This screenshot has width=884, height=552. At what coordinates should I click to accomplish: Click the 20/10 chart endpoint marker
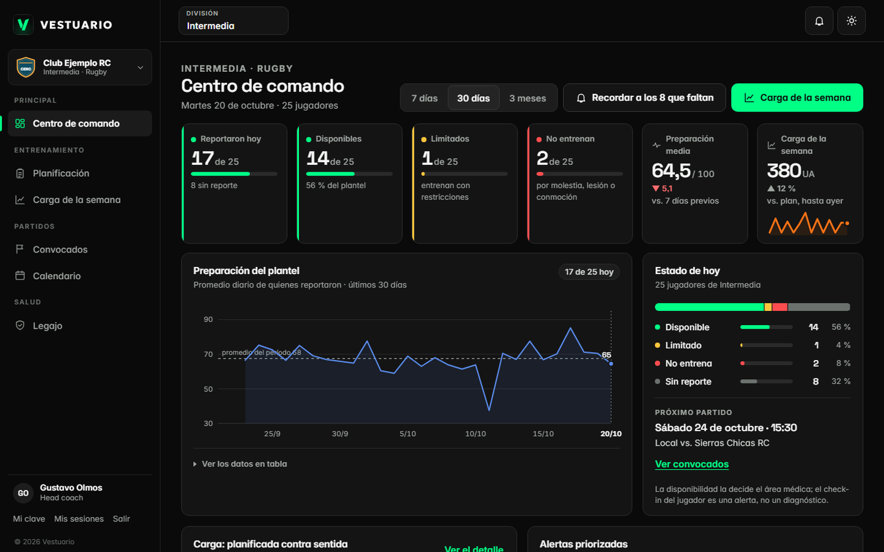(x=611, y=364)
